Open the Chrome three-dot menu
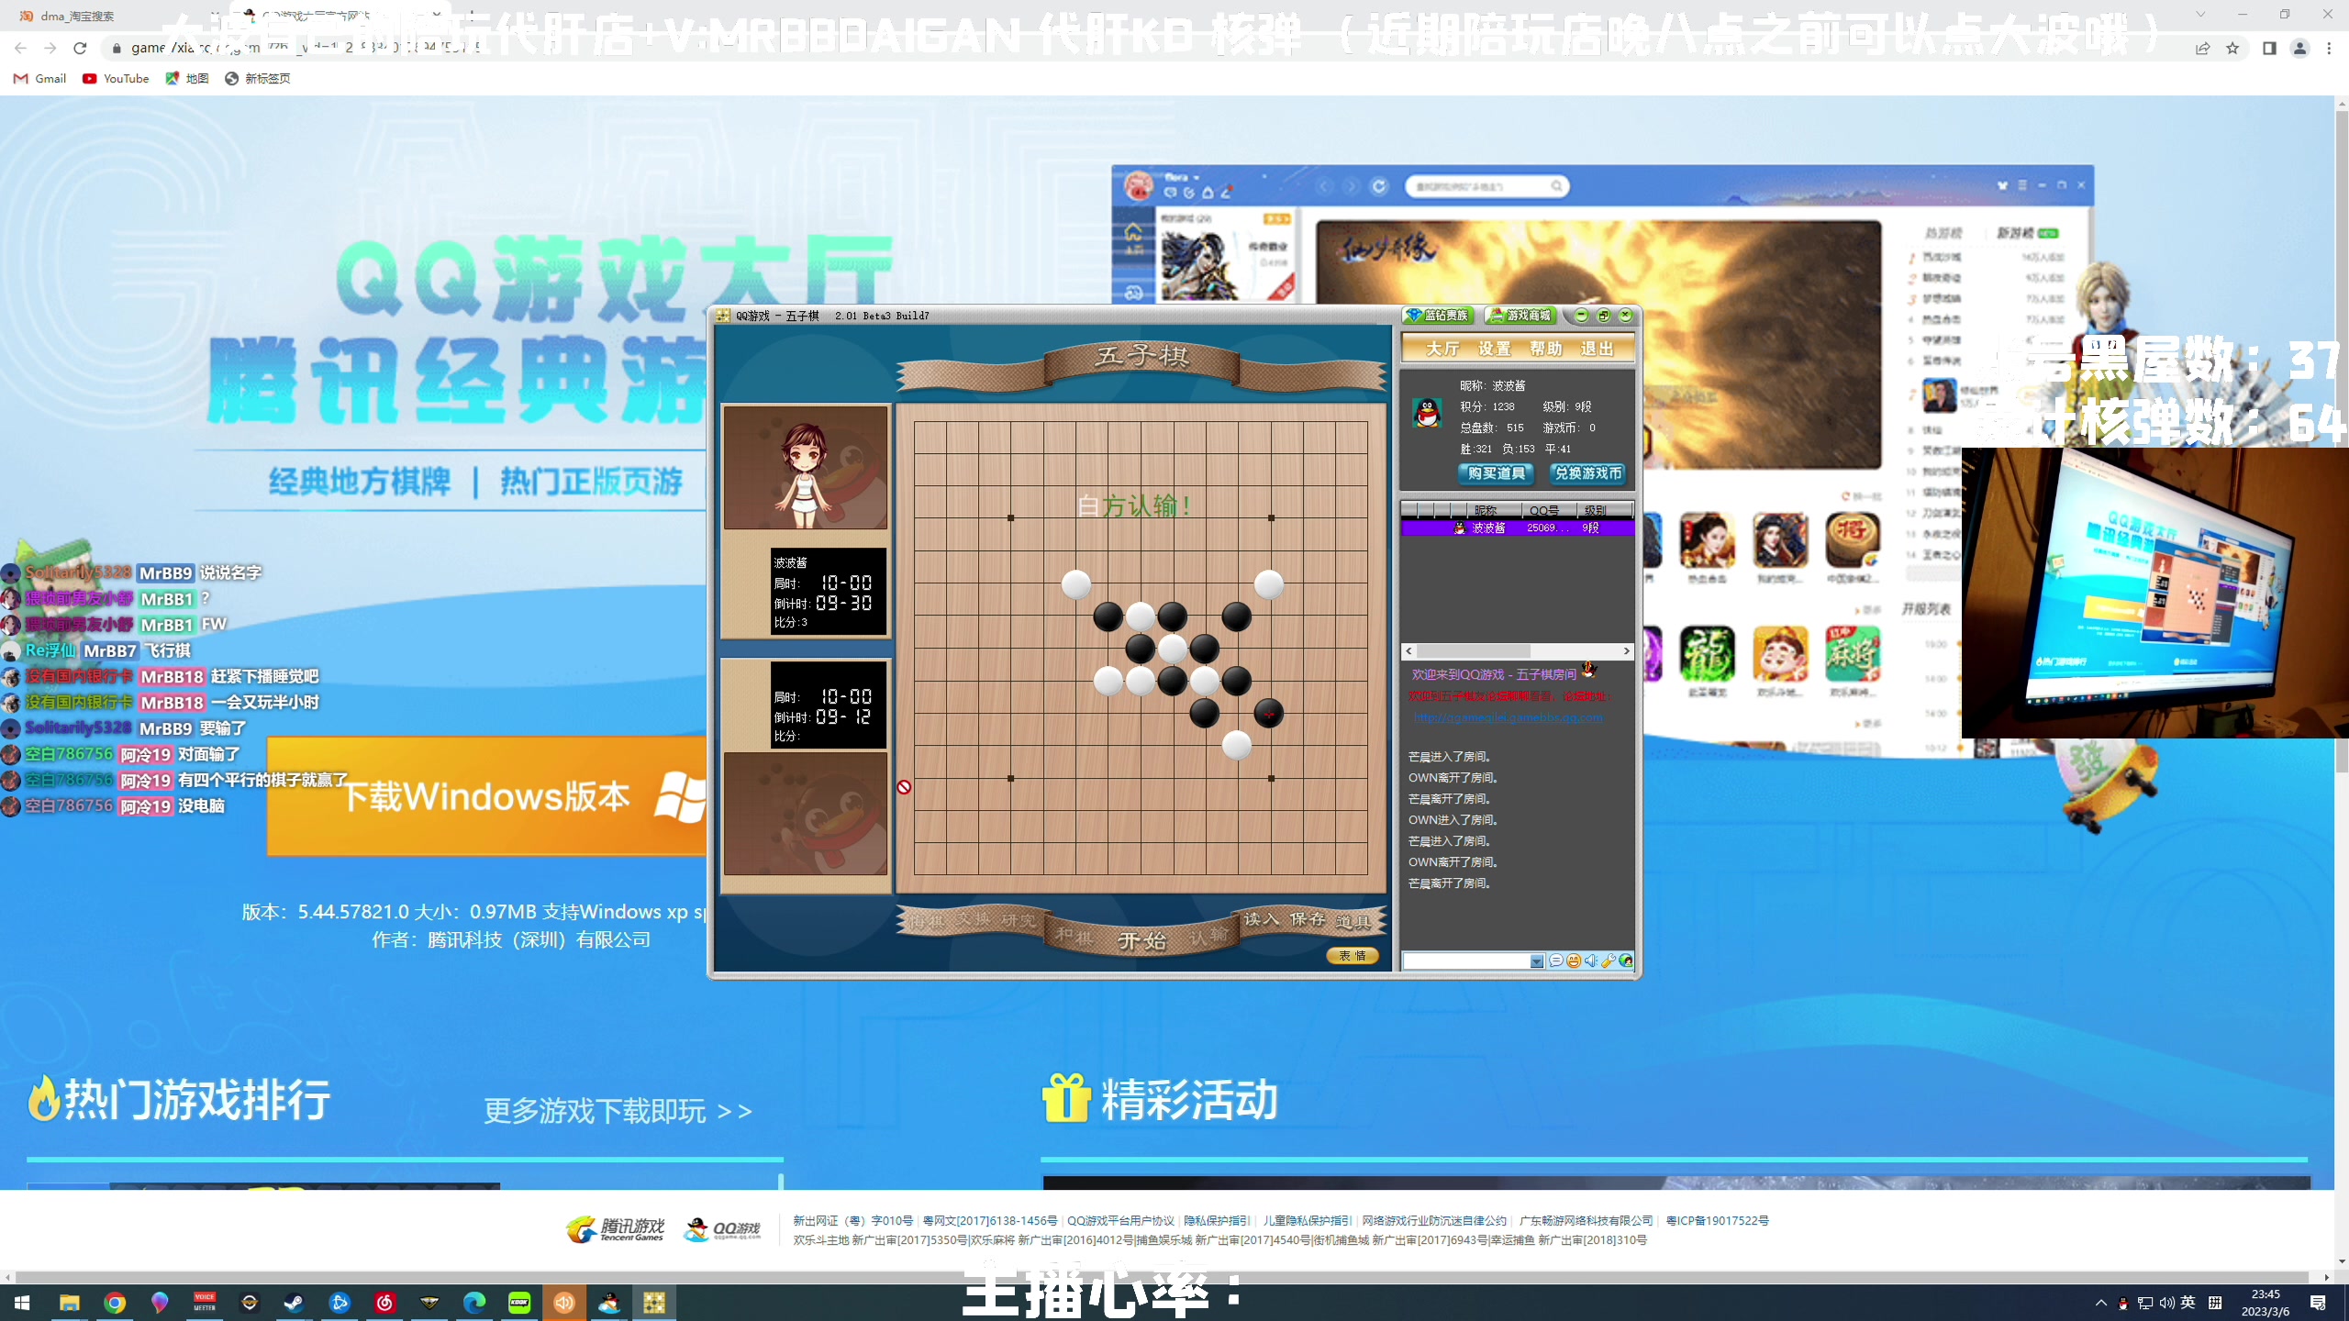The height and width of the screenshot is (1321, 2349). pyautogui.click(x=2329, y=49)
